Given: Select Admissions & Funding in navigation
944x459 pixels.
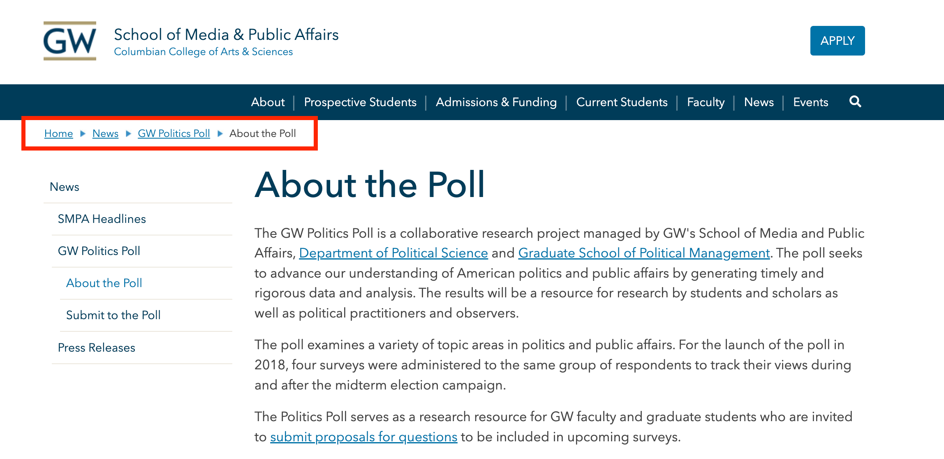Looking at the screenshot, I should [496, 102].
